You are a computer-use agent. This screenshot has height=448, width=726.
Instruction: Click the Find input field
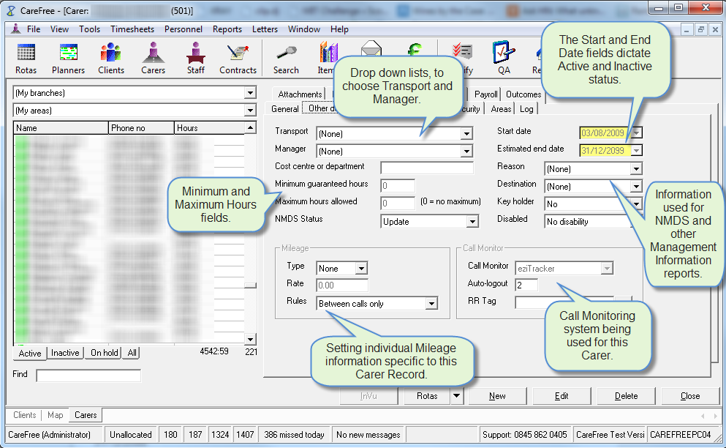pos(88,376)
